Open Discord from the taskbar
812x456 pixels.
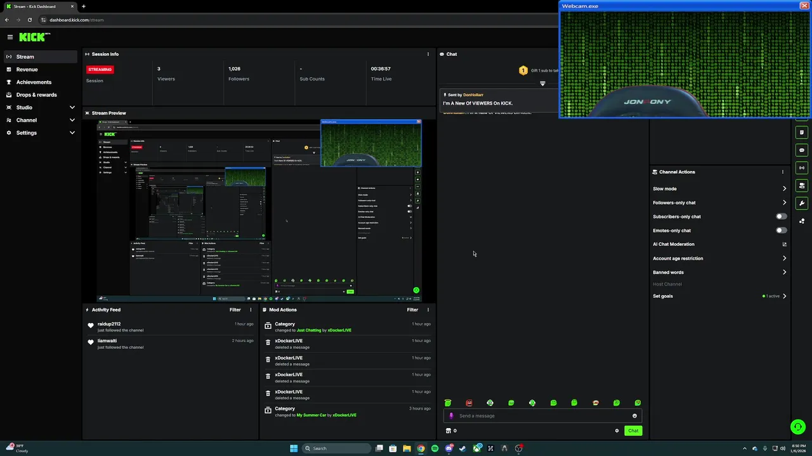(x=449, y=448)
